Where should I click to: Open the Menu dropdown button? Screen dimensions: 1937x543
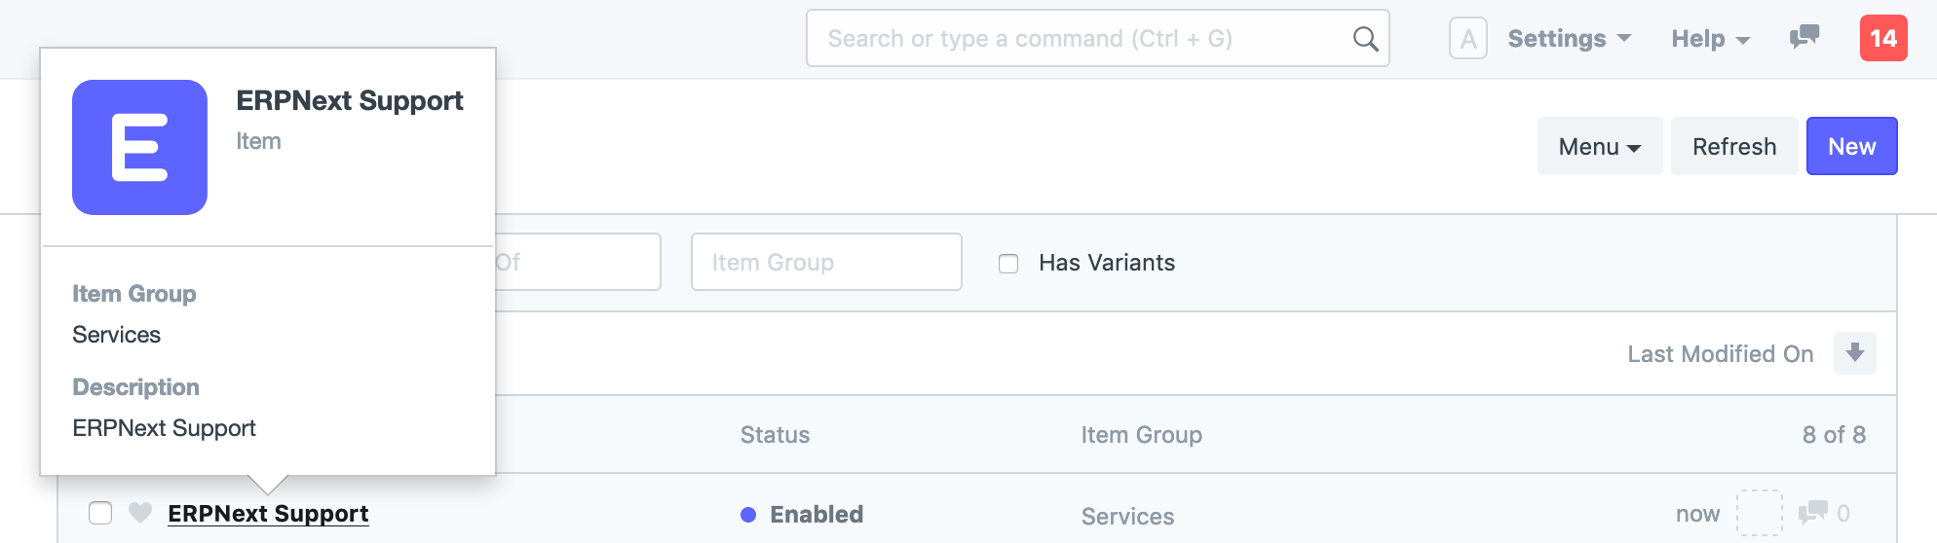pyautogui.click(x=1600, y=146)
